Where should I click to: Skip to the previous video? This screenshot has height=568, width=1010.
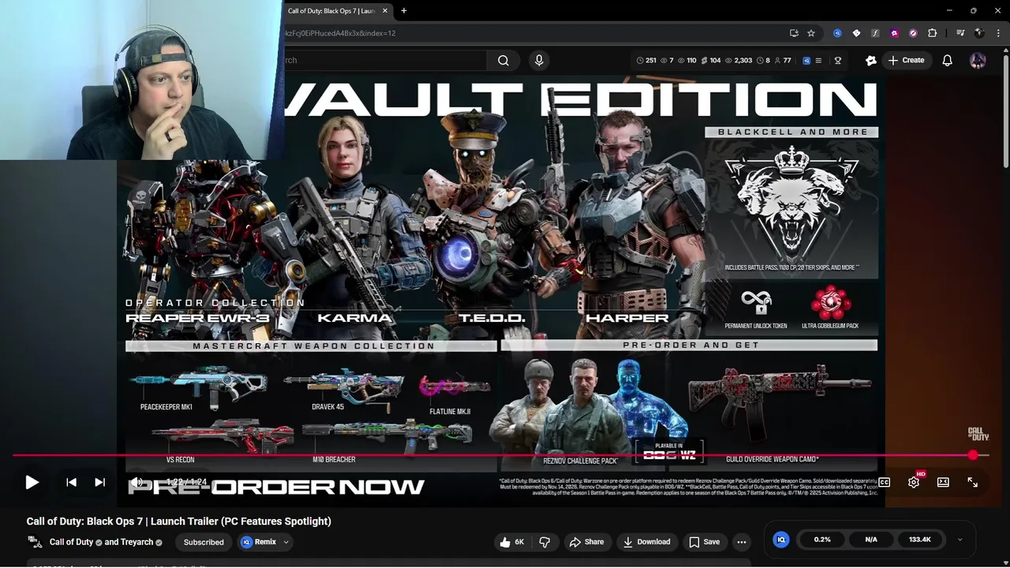[x=71, y=482]
